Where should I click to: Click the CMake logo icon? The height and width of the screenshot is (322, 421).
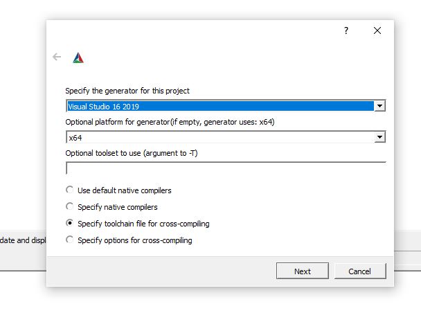point(78,57)
